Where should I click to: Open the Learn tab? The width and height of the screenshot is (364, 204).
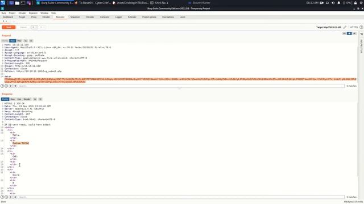[183, 17]
